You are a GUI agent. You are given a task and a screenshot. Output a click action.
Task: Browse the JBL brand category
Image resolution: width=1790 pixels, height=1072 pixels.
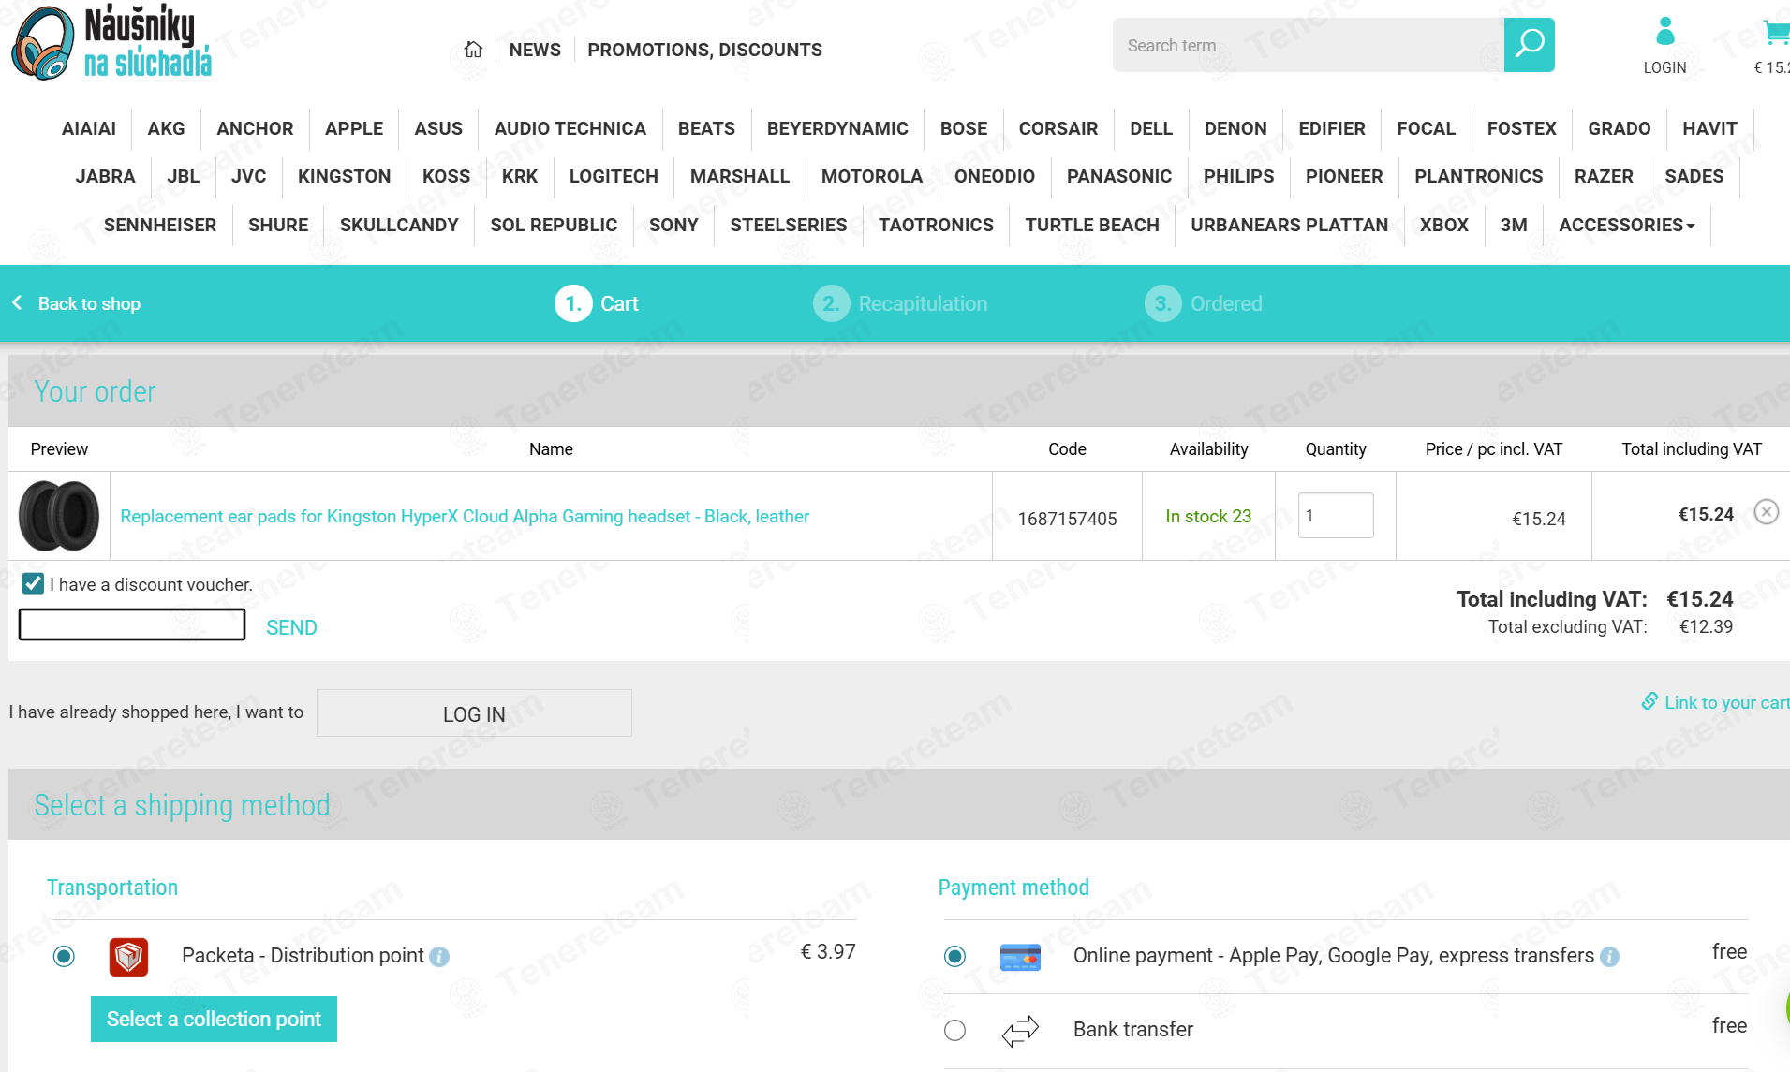pyautogui.click(x=184, y=176)
